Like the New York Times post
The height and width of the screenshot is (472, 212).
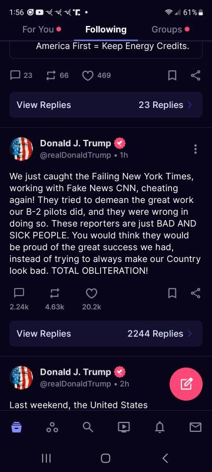click(92, 293)
